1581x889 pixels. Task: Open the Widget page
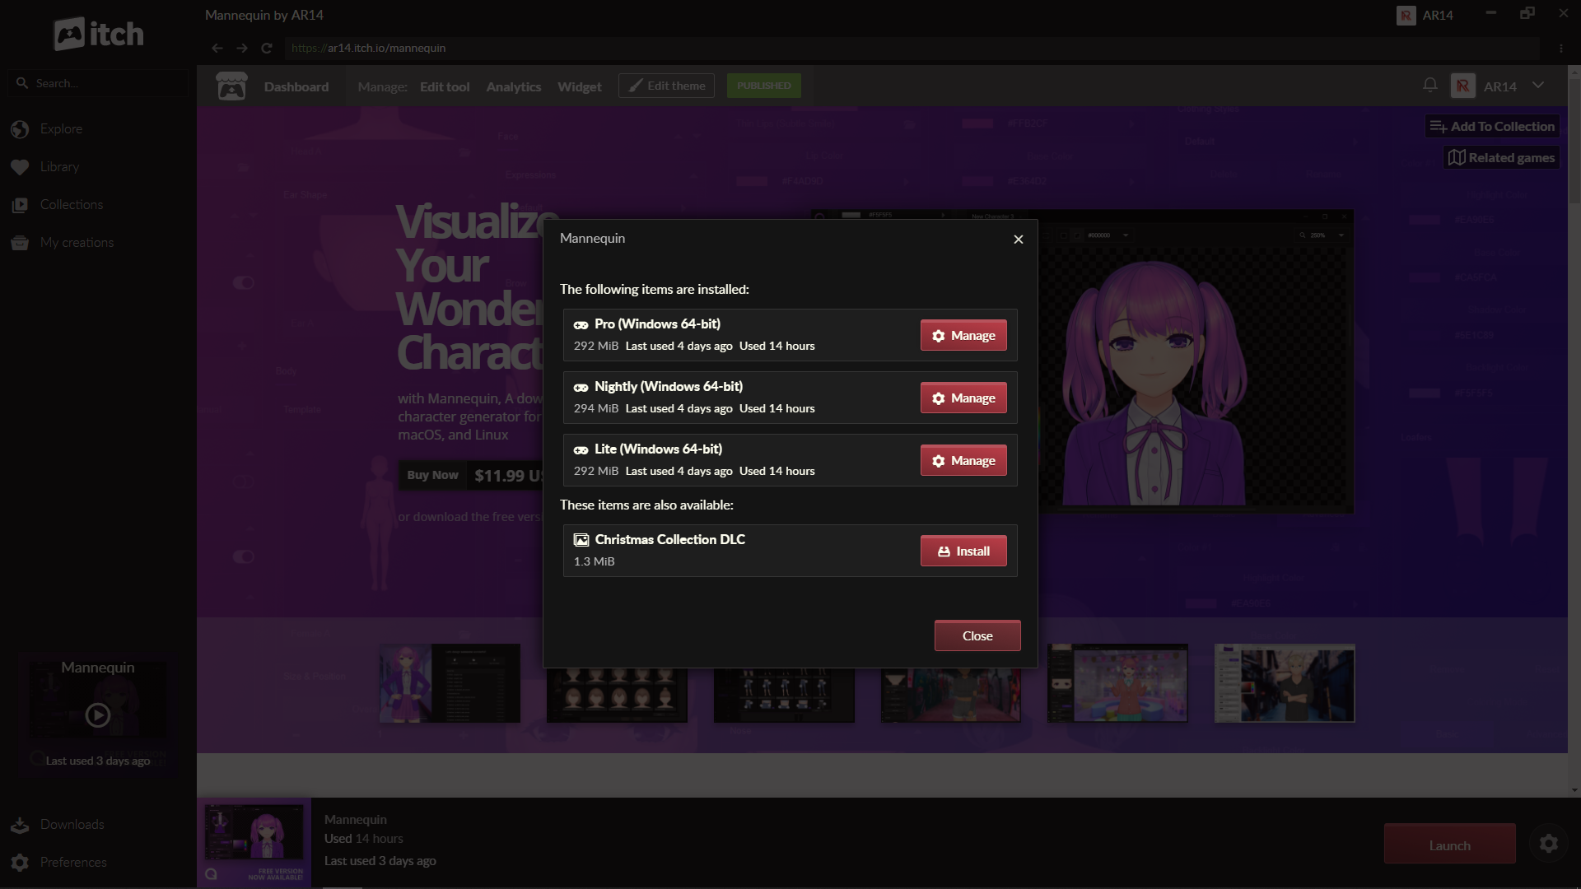[580, 86]
